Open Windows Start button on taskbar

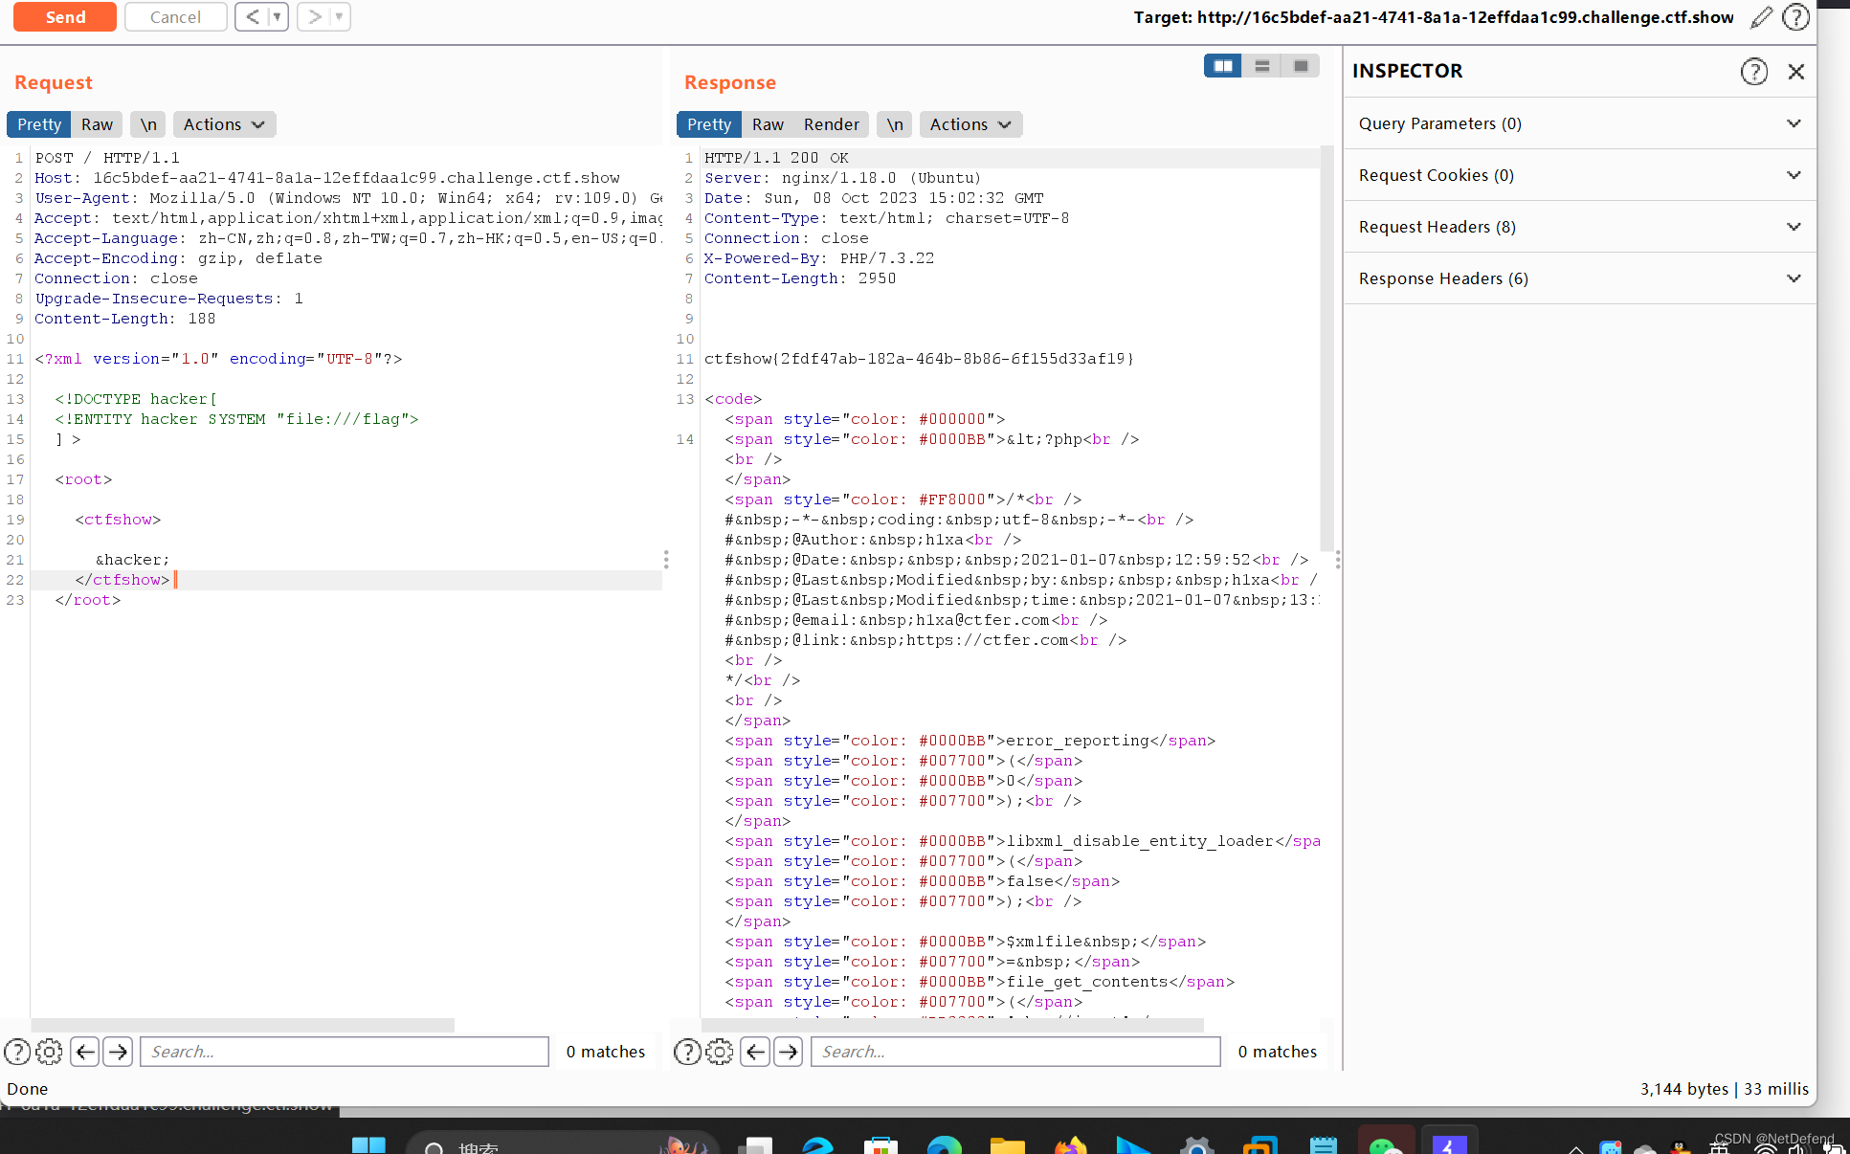click(368, 1145)
